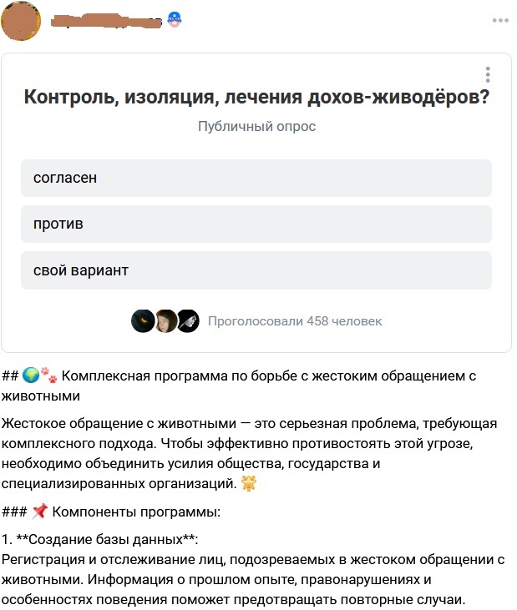
Task: Open the post options three-dot menu
Action: tap(500, 20)
